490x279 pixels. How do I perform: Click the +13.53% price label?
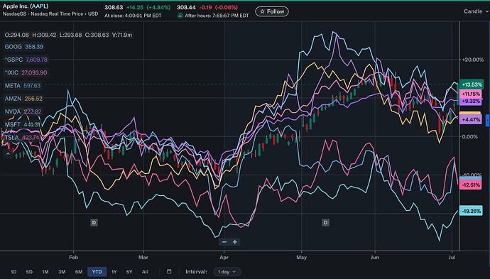coord(472,84)
